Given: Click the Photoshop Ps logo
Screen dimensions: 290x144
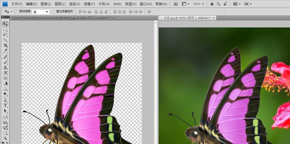Looking at the screenshot, I should [x=5, y=4].
